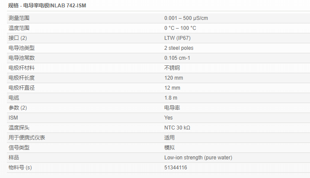The image size is (310, 178).
Task: Select the 接口 (2) label
Action: click(x=18, y=38)
